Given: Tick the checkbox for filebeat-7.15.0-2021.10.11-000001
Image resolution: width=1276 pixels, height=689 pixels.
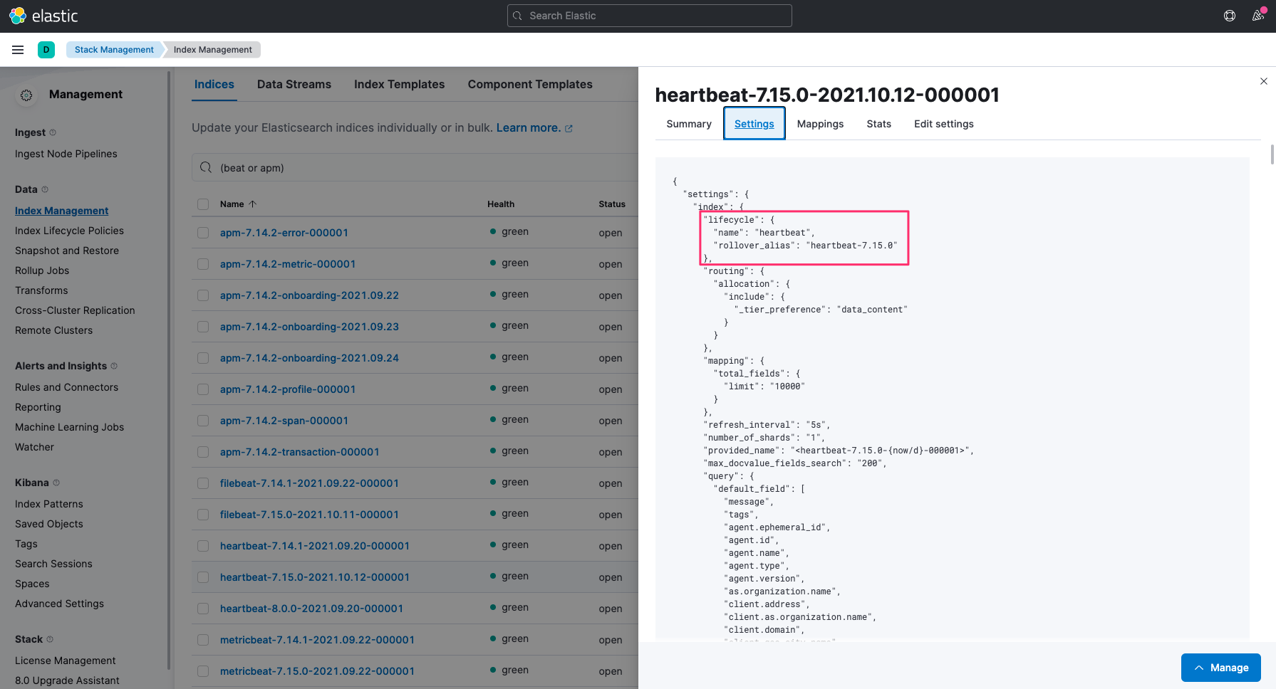Looking at the screenshot, I should pos(203,515).
